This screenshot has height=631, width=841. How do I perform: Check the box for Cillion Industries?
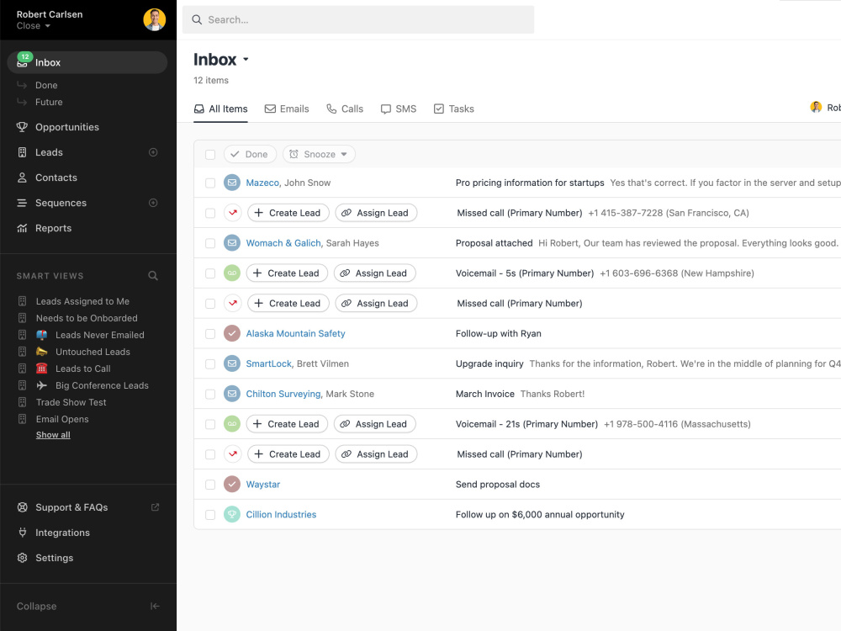pos(210,515)
